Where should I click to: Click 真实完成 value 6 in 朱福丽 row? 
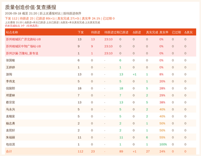point(147,138)
